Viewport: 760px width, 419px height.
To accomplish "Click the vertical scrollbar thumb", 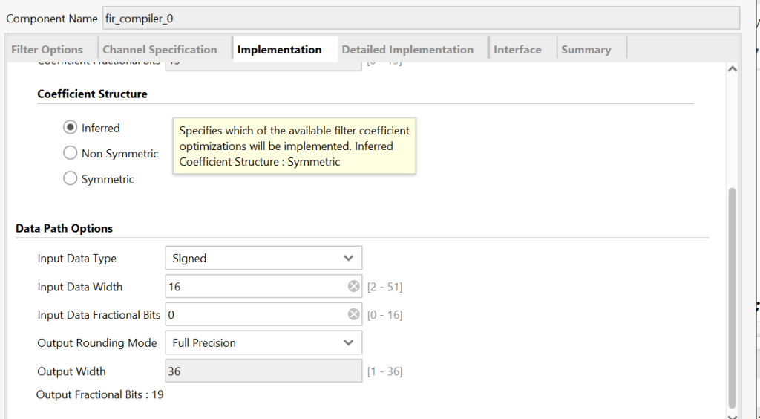I will coord(733,297).
